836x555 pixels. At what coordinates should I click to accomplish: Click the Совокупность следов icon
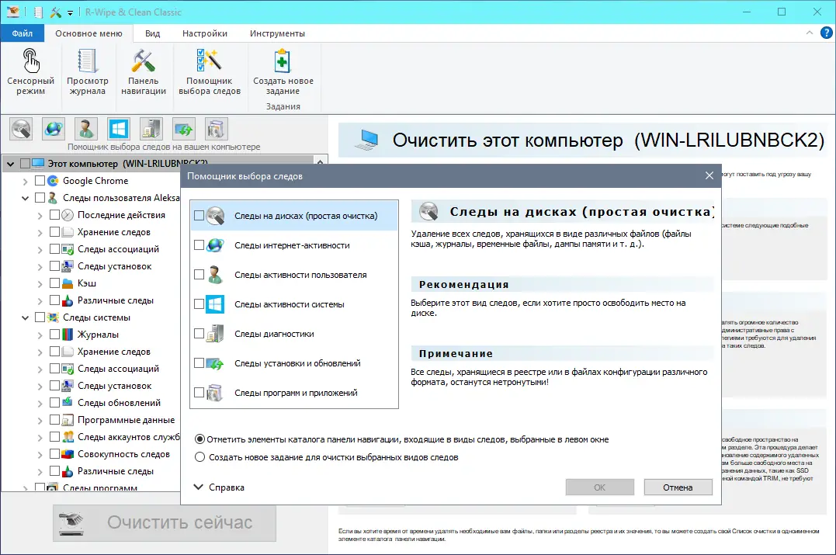coord(68,454)
